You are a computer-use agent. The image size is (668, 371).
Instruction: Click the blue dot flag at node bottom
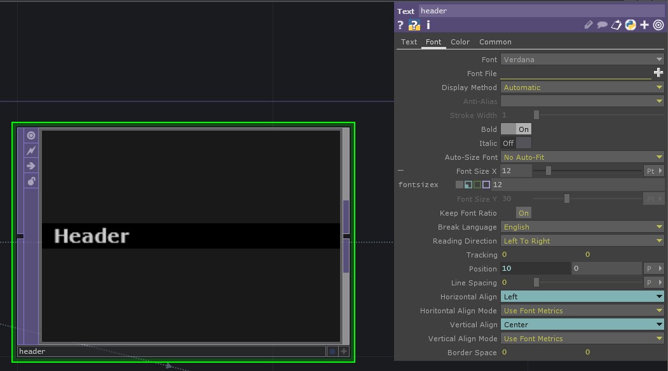(x=332, y=351)
